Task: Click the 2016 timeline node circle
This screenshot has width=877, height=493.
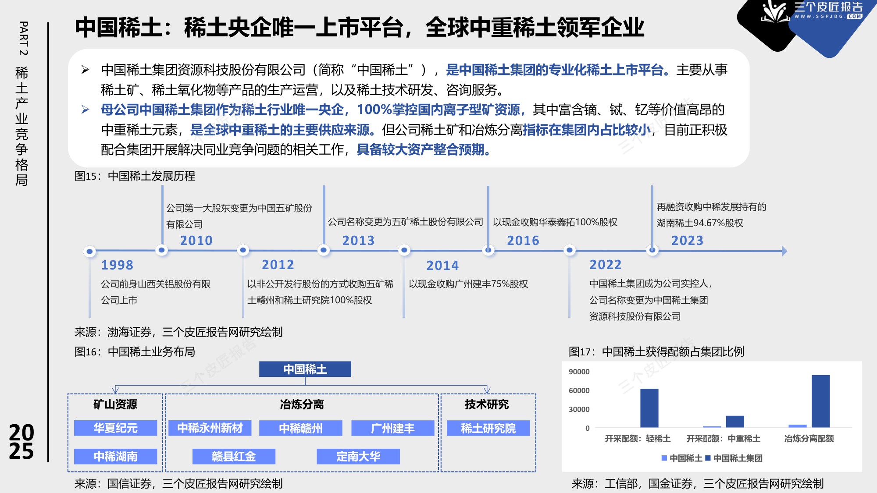Action: [488, 251]
